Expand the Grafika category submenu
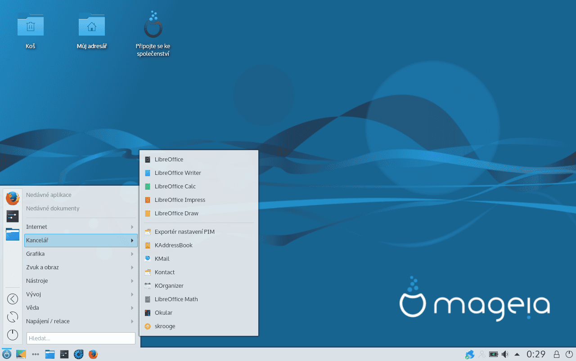This screenshot has height=361, width=576. pos(81,254)
